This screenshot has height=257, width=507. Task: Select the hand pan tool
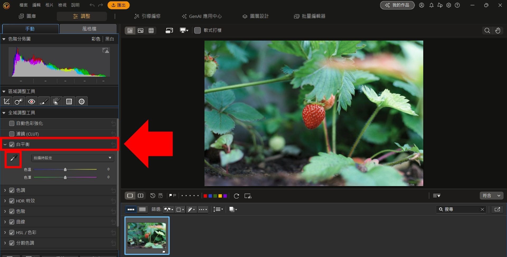[x=498, y=31]
